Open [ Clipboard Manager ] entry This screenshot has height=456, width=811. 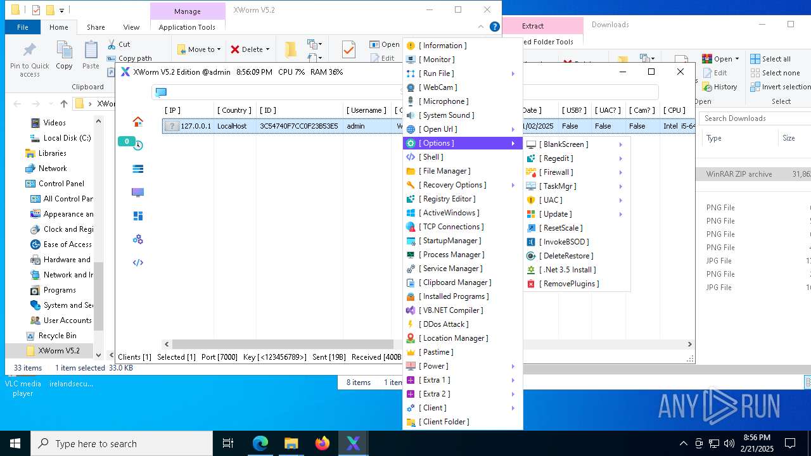(x=463, y=282)
